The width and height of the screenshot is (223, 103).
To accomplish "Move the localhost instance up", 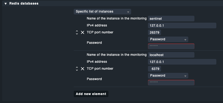I will click(77, 68).
